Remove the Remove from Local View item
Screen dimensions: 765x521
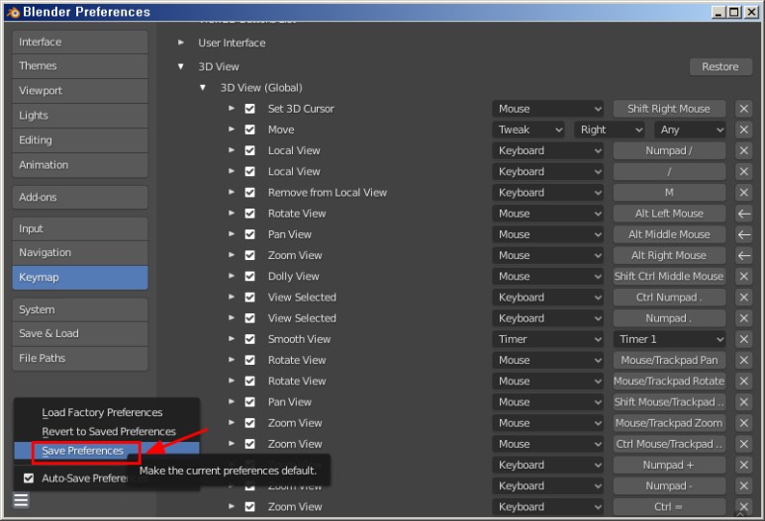click(x=743, y=193)
